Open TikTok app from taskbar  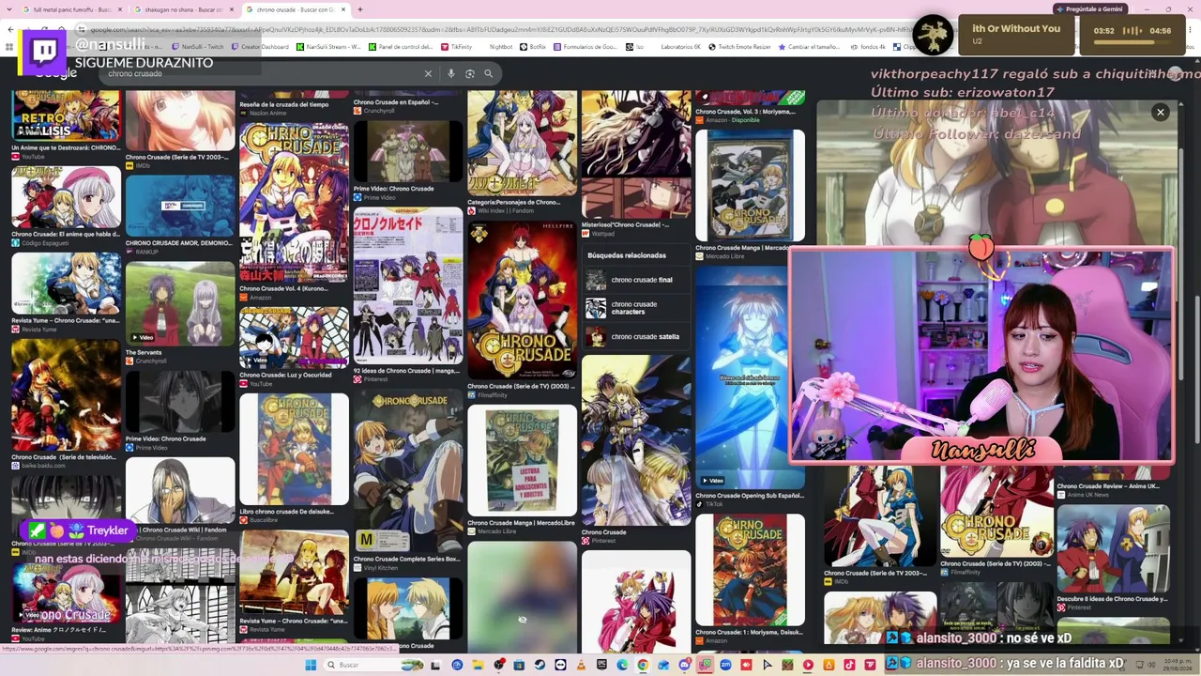(x=849, y=665)
